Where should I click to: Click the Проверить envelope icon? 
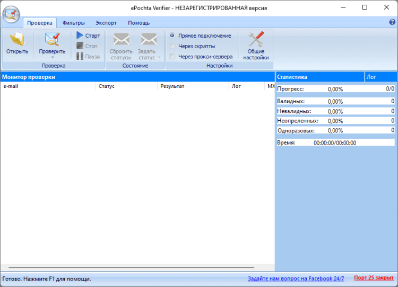pos(52,39)
